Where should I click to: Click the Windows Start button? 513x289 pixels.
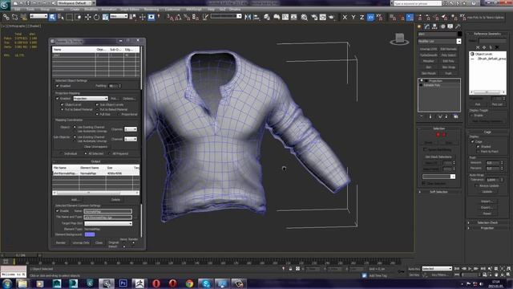[7, 283]
